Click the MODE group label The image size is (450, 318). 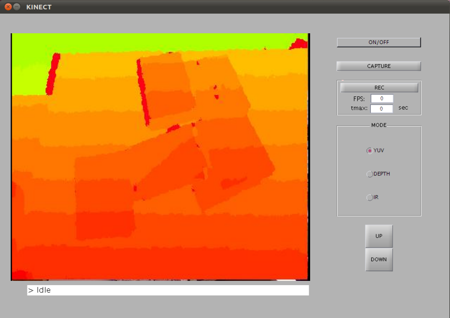click(379, 125)
